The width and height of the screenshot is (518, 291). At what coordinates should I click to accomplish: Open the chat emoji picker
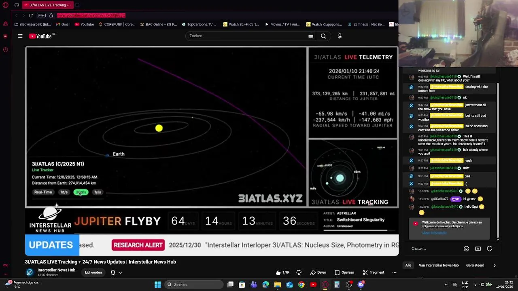tap(466, 249)
